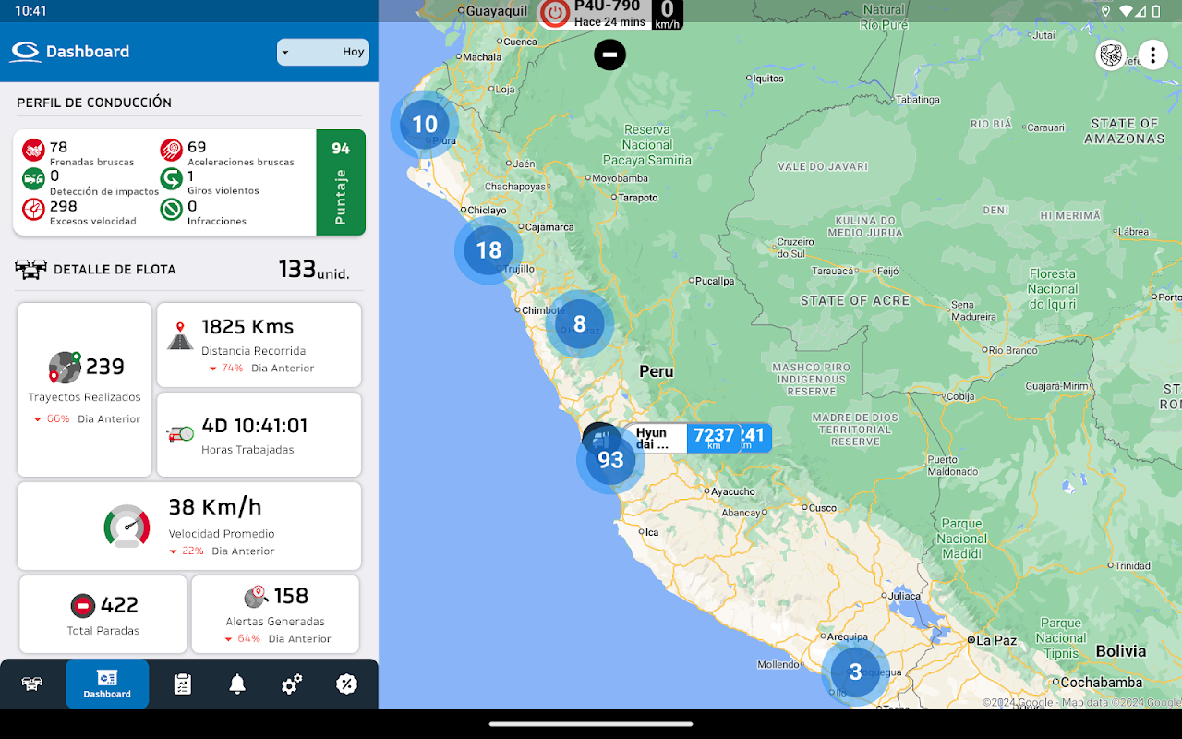
Task: Click the fleet cars icon by Detalle de Flota
Action: [31, 270]
